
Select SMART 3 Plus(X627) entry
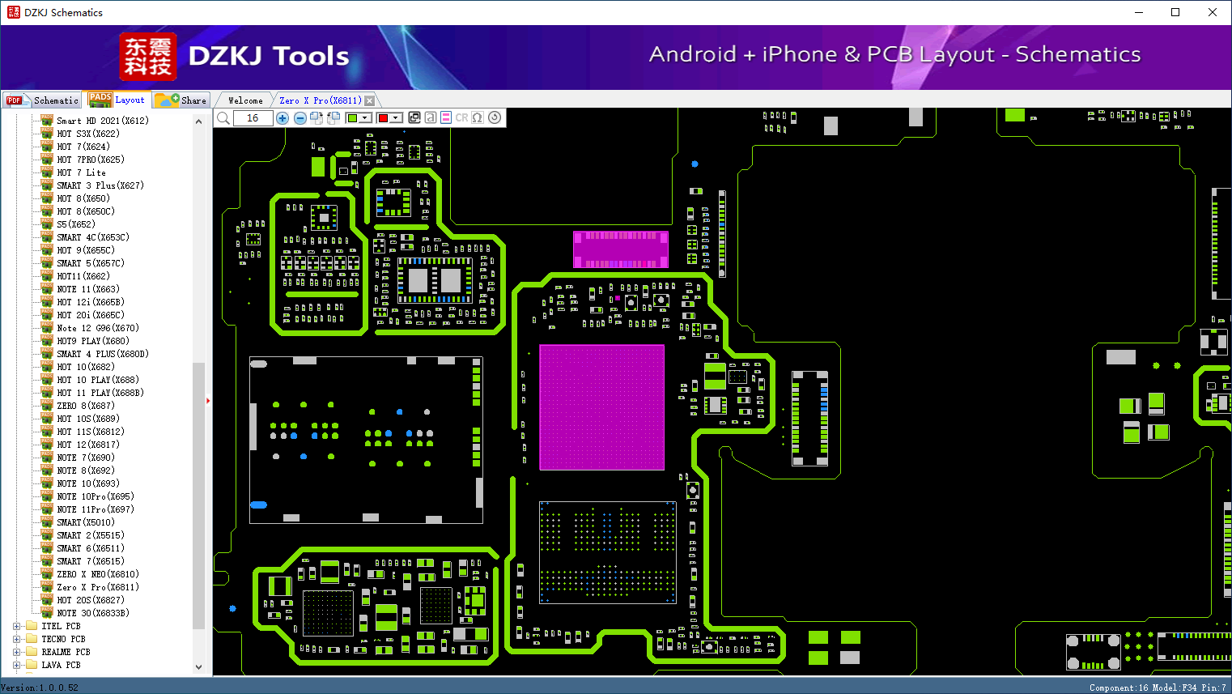click(x=100, y=185)
